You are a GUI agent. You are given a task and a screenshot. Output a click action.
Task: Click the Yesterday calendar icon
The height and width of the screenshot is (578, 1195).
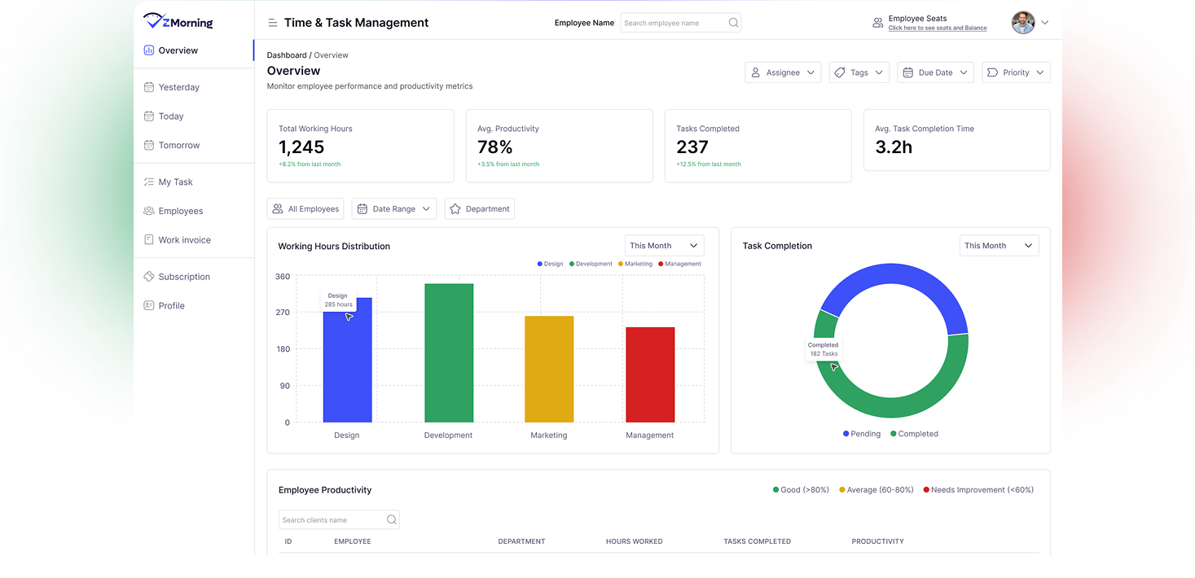149,87
